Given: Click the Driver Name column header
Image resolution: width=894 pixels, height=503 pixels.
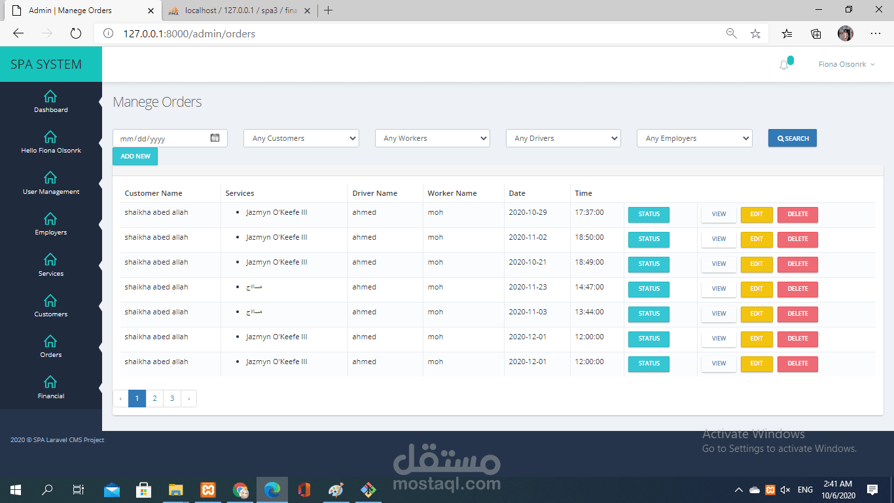Looking at the screenshot, I should pyautogui.click(x=374, y=193).
